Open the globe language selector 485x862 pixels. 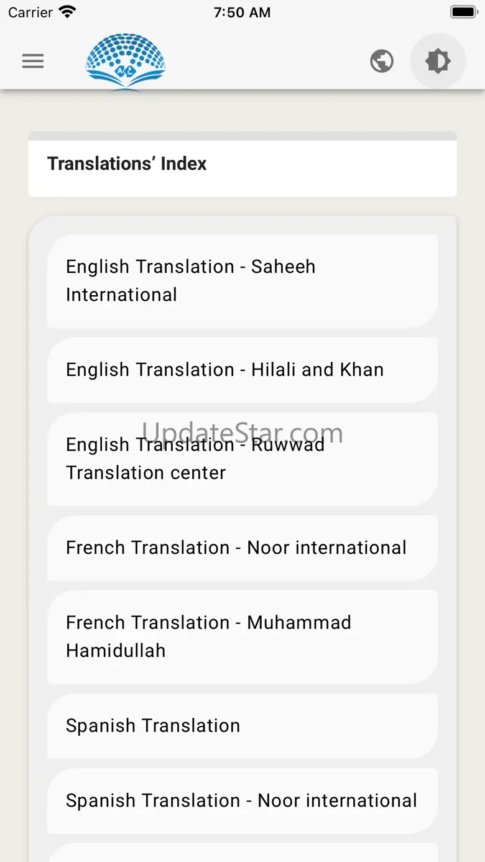pos(382,61)
